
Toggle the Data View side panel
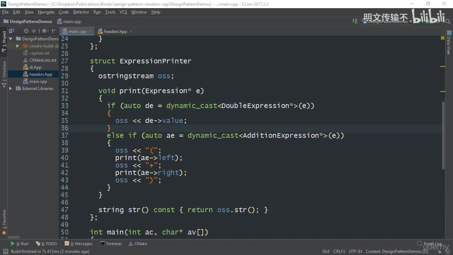coord(449,42)
